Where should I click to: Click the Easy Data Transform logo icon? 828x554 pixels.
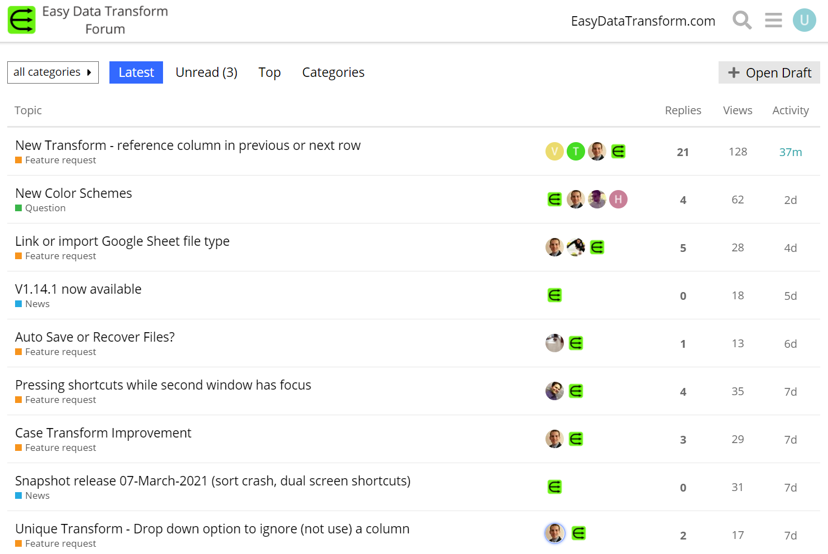click(x=22, y=21)
